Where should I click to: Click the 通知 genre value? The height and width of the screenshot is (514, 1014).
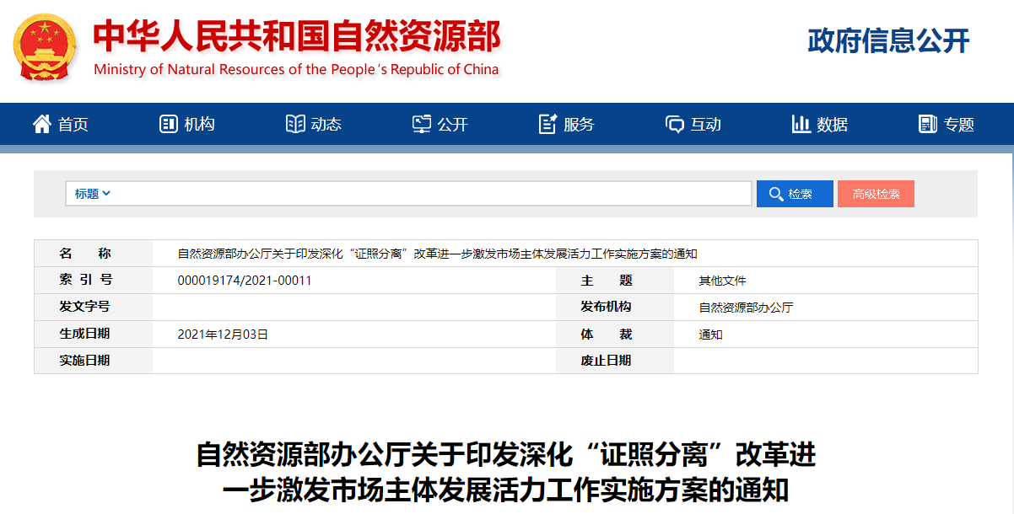pos(710,335)
